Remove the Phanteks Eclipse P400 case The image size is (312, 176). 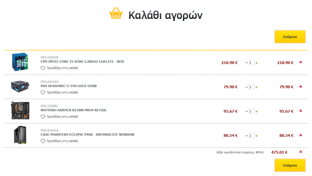tap(301, 135)
